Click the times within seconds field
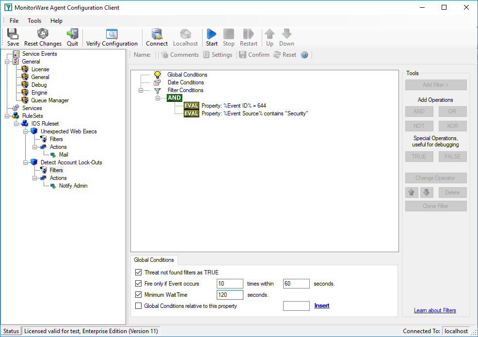The height and width of the screenshot is (337, 478). 296,284
